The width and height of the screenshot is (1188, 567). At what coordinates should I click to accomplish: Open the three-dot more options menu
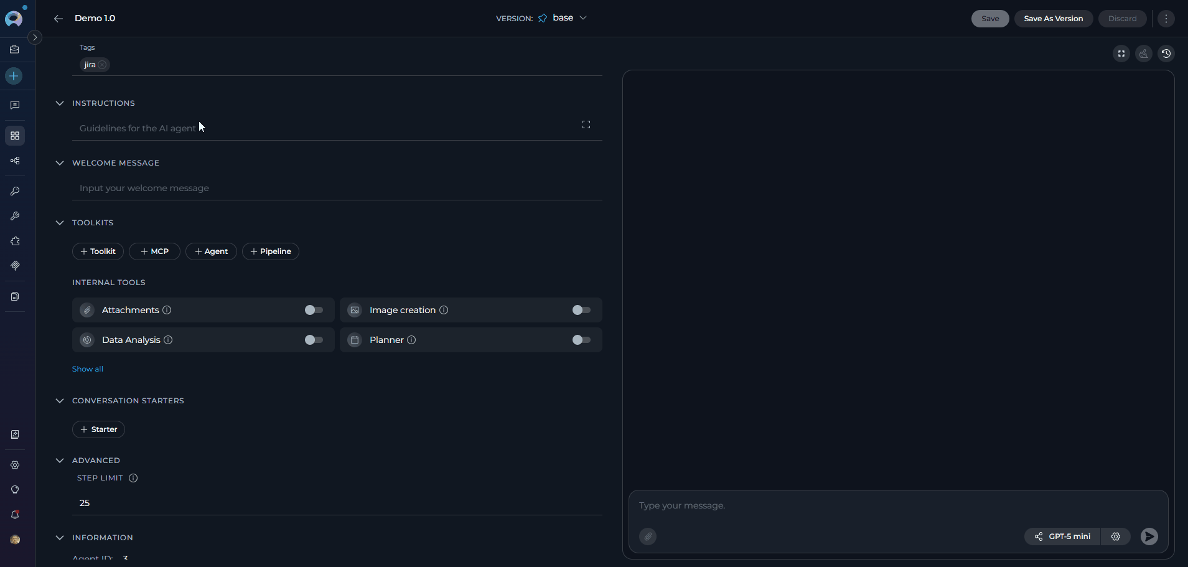pyautogui.click(x=1166, y=19)
